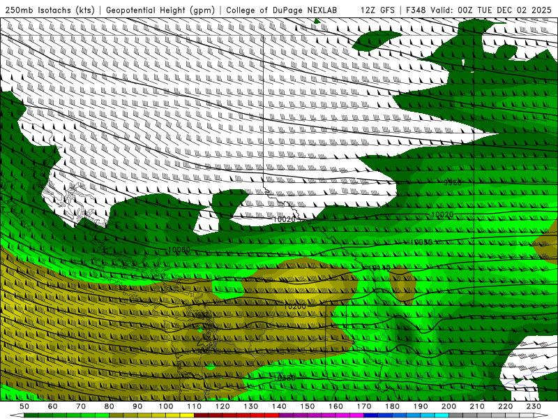Click the 200 value on the color scale

click(x=449, y=406)
